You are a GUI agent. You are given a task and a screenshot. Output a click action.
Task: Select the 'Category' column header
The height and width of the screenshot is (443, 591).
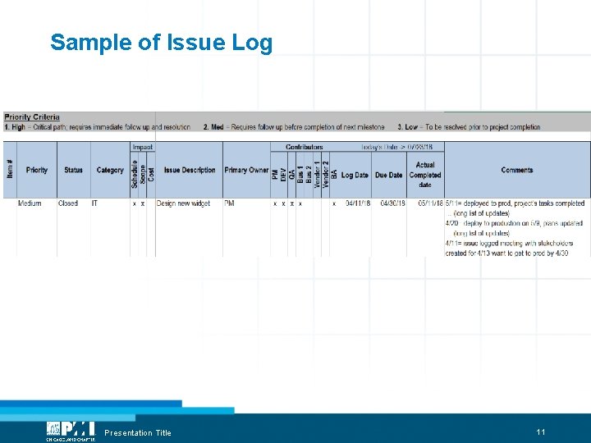point(110,170)
